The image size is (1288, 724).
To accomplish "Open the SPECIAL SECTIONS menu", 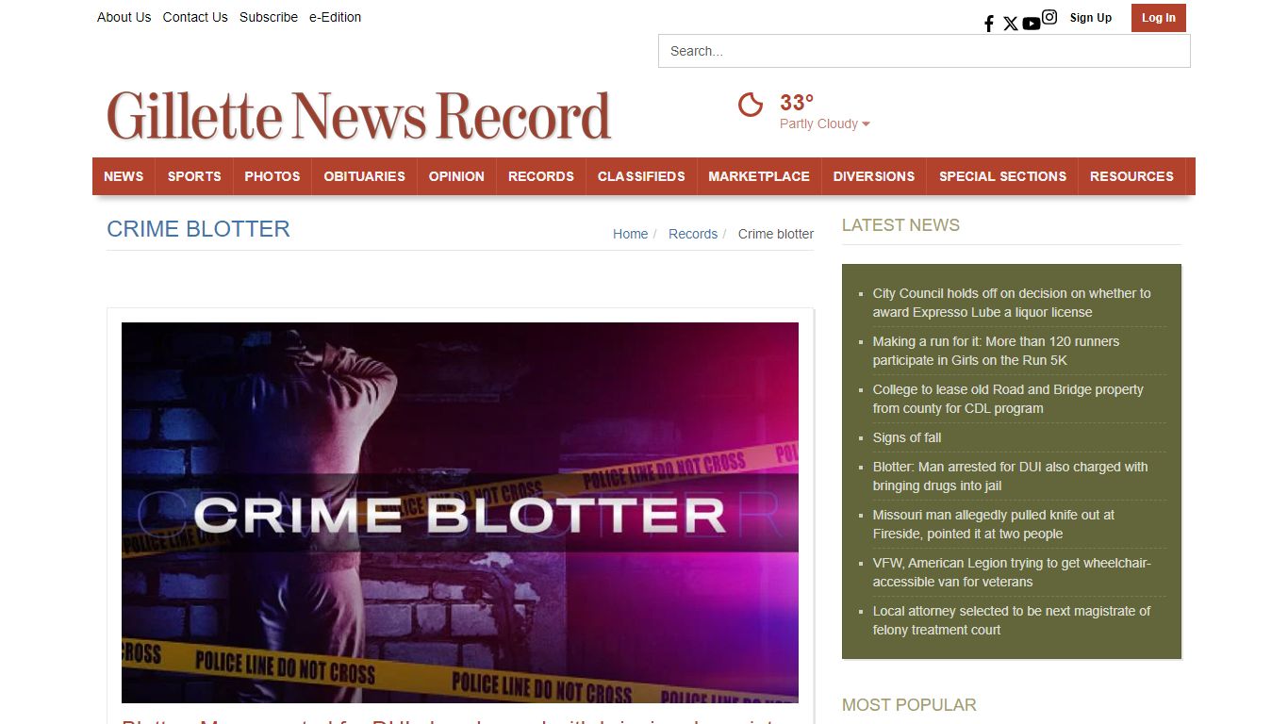I will tap(1002, 176).
